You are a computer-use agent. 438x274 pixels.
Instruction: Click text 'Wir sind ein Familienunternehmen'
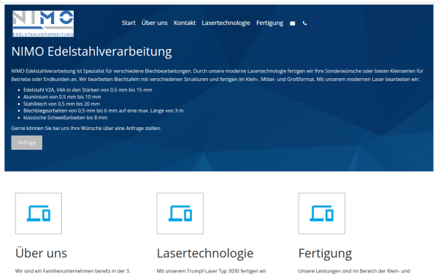(72, 271)
